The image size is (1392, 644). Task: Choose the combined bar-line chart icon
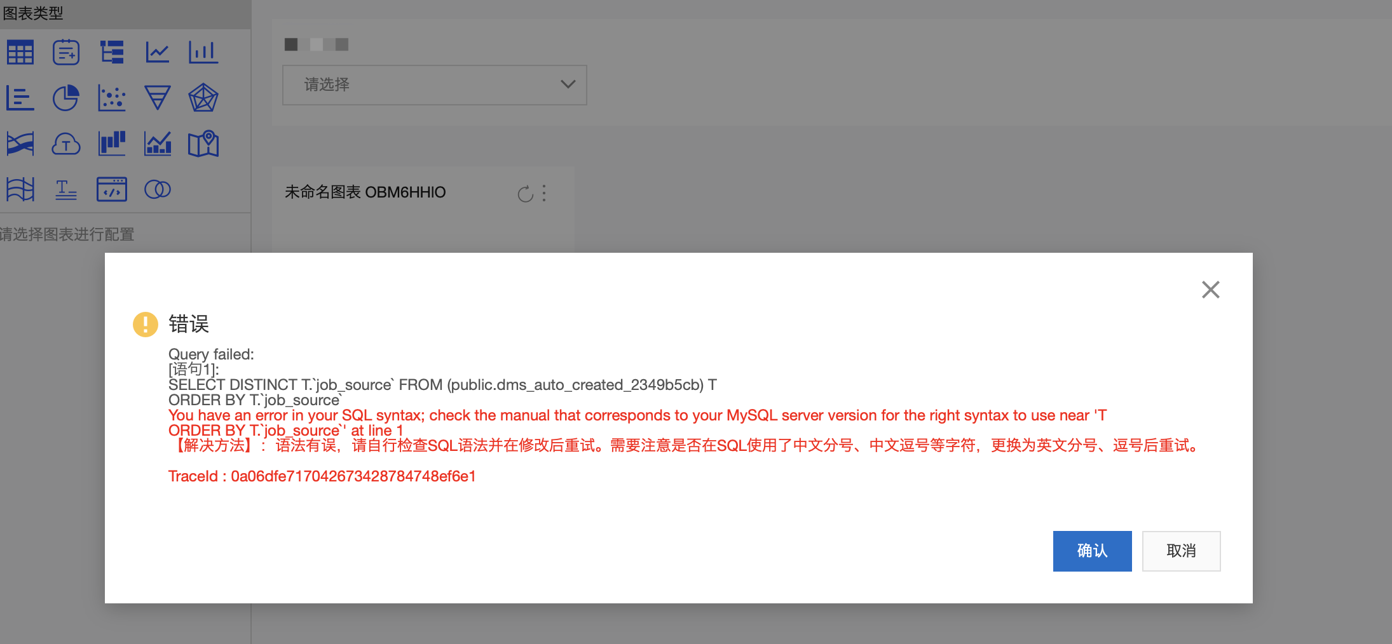tap(158, 144)
